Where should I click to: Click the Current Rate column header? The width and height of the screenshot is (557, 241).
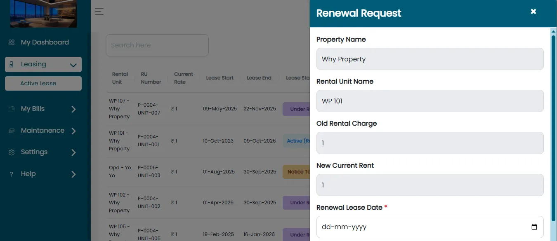[184, 78]
